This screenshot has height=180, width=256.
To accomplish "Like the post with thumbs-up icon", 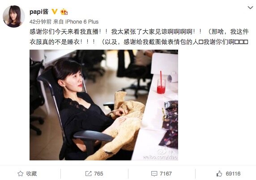I will tap(219, 174).
